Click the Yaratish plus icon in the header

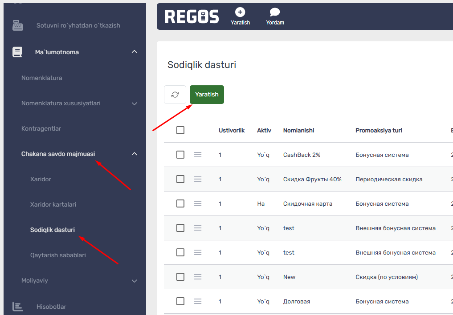coord(240,12)
